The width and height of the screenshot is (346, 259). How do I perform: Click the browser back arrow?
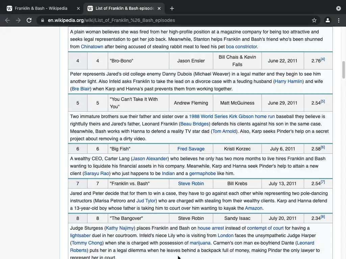[x=7, y=20]
